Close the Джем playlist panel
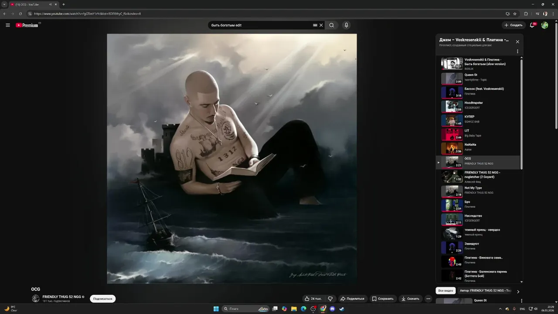 [517, 42]
